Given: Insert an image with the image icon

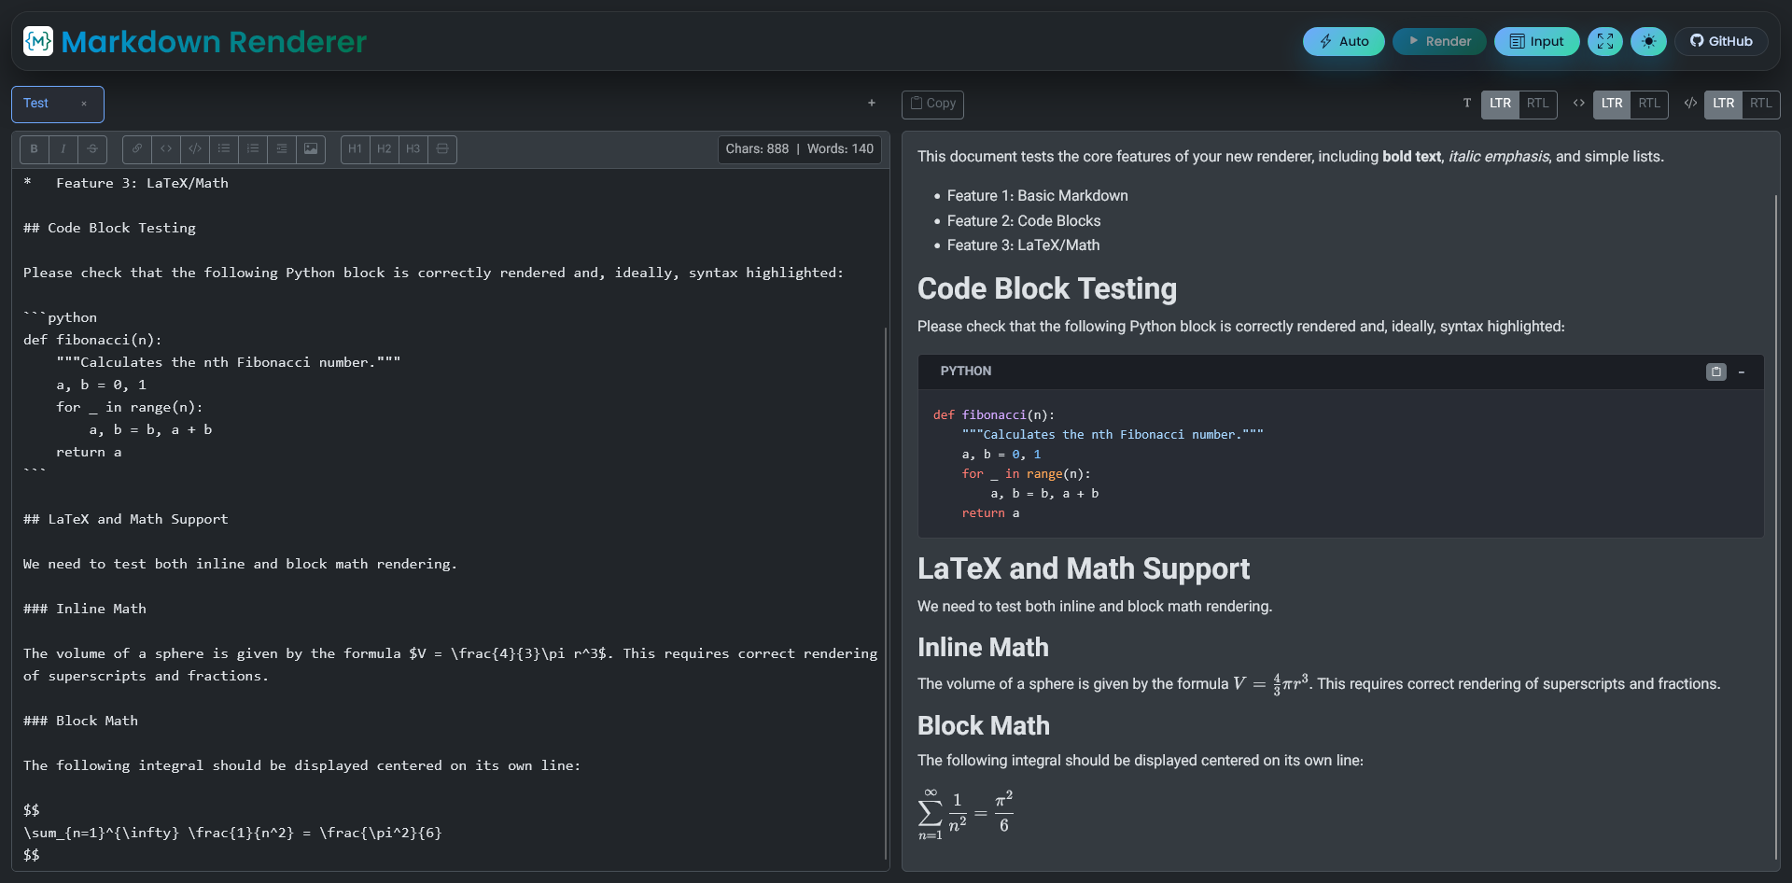Looking at the screenshot, I should (x=310, y=149).
